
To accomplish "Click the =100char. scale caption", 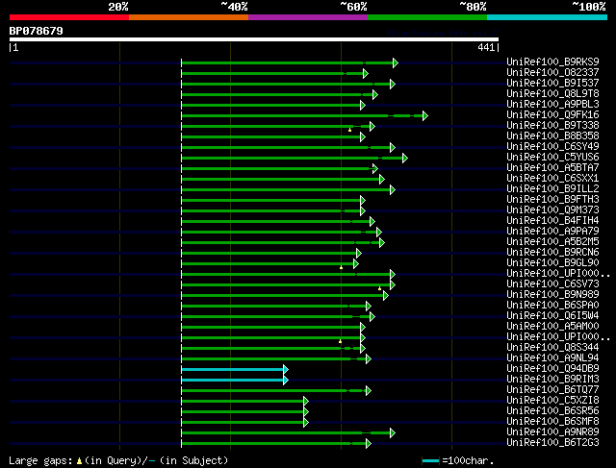I will click(468, 460).
